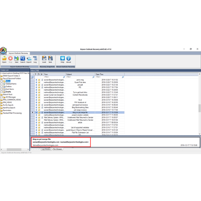Image resolution: width=201 pixels, height=201 pixels.
Task: Select IPM_COMMON_VIEWS folder
Action: pos(12,100)
